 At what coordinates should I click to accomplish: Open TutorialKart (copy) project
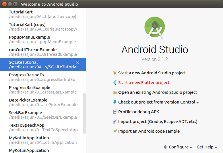pyautogui.click(x=43, y=27)
